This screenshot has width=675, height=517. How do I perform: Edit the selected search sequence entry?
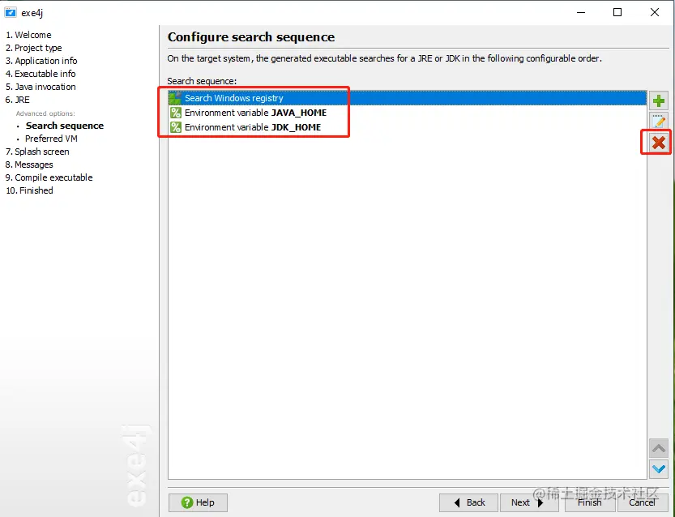[x=658, y=122]
